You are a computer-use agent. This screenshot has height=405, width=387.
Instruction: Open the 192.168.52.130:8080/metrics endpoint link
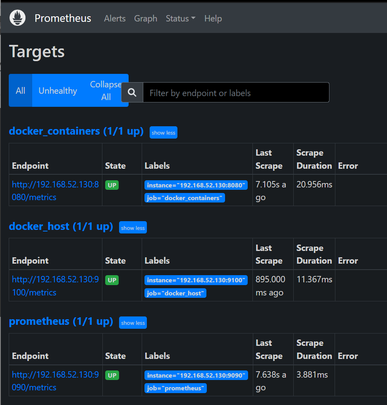click(55, 191)
